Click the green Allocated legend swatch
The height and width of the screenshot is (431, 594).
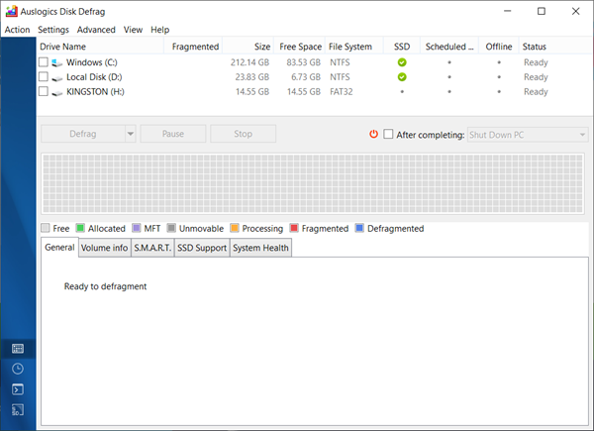click(x=80, y=228)
